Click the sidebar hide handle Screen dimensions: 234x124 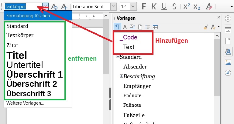point(110,99)
